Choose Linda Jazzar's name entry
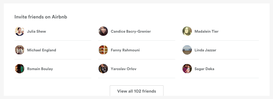Viewport: 273px width, 99px height. [205, 50]
